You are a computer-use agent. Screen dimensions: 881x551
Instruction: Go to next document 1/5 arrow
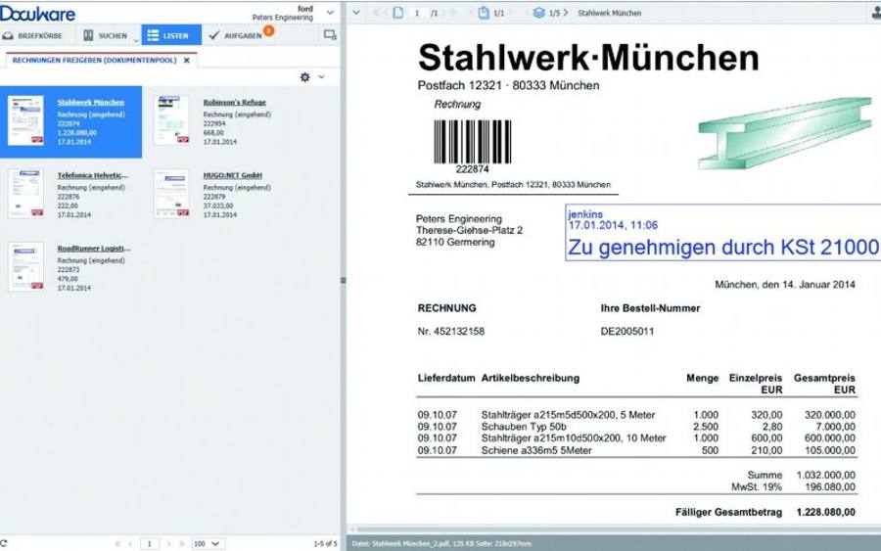566,13
